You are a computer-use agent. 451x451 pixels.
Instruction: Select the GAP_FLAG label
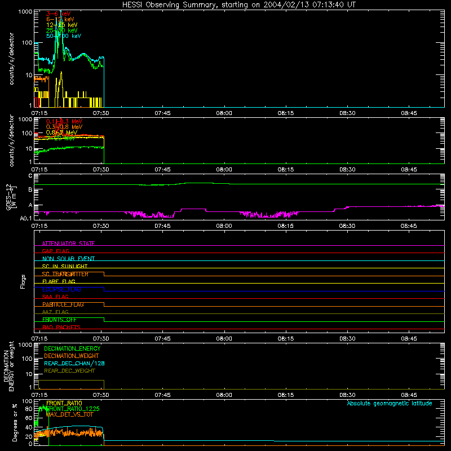(55, 251)
